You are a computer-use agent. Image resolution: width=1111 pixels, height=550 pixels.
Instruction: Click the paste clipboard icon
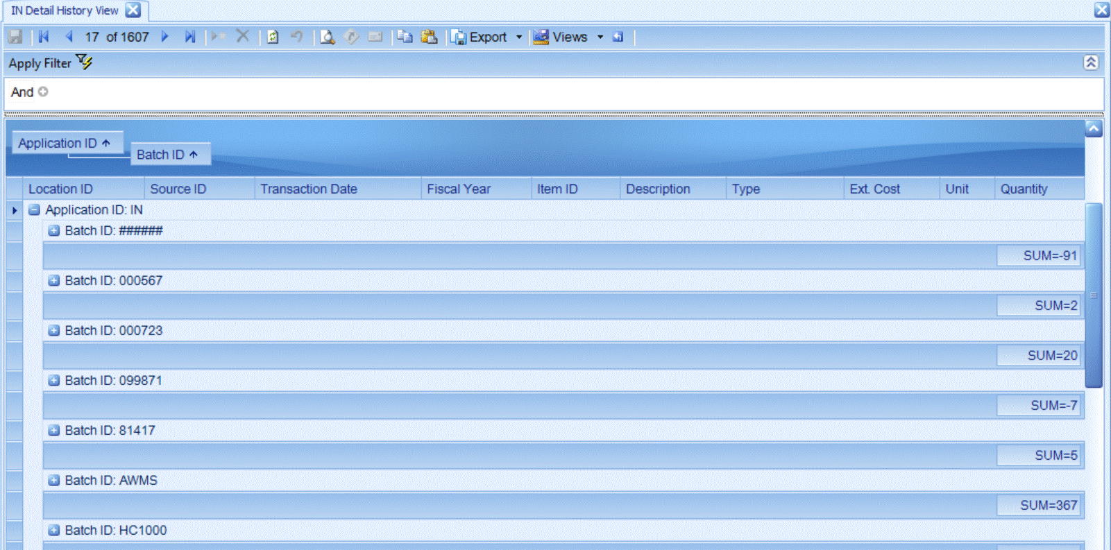click(430, 37)
